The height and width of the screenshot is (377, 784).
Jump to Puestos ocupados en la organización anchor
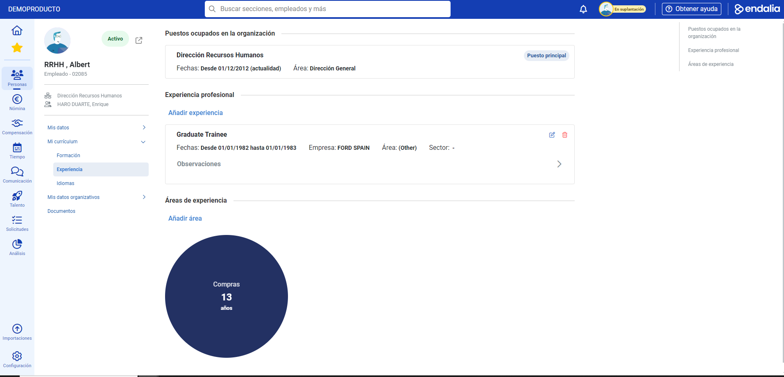coord(714,33)
